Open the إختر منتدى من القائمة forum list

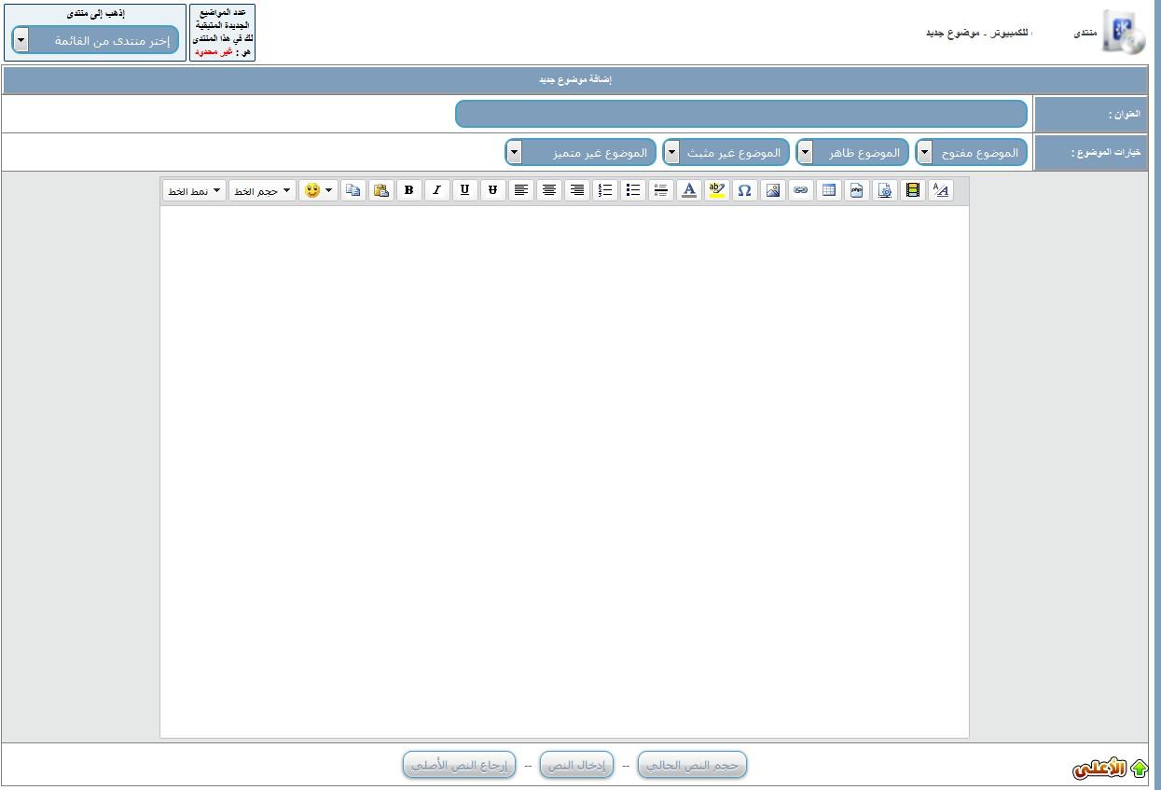click(x=95, y=40)
